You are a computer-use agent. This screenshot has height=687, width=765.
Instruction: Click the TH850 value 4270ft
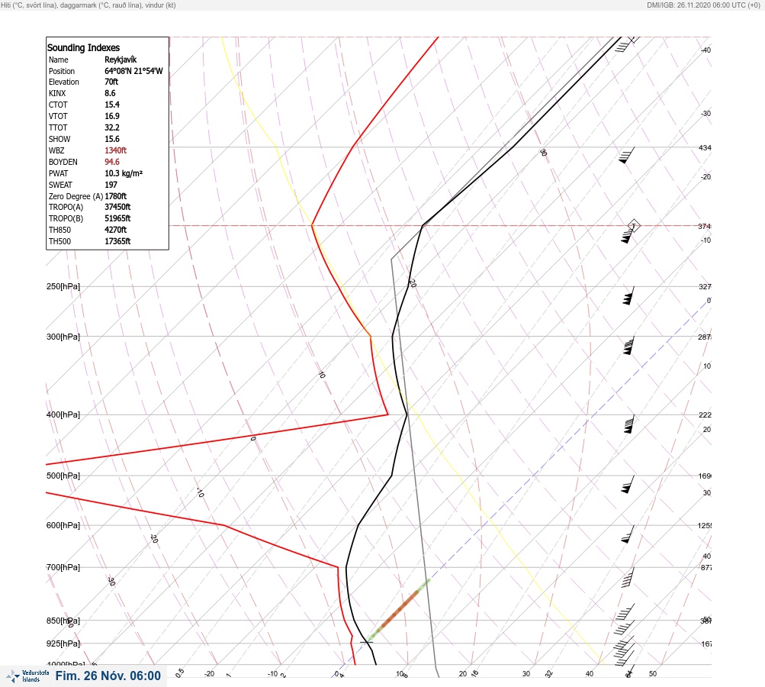click(x=116, y=230)
